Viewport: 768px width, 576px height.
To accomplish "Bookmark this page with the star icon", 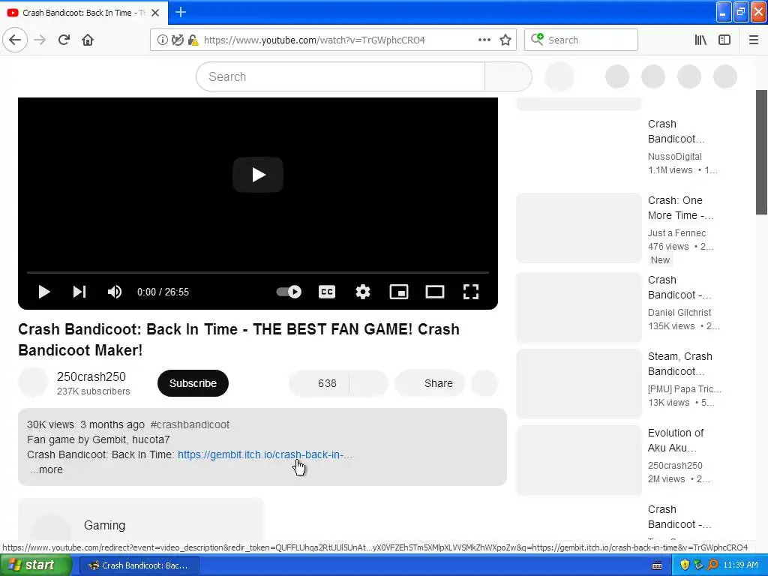I will pyautogui.click(x=505, y=40).
